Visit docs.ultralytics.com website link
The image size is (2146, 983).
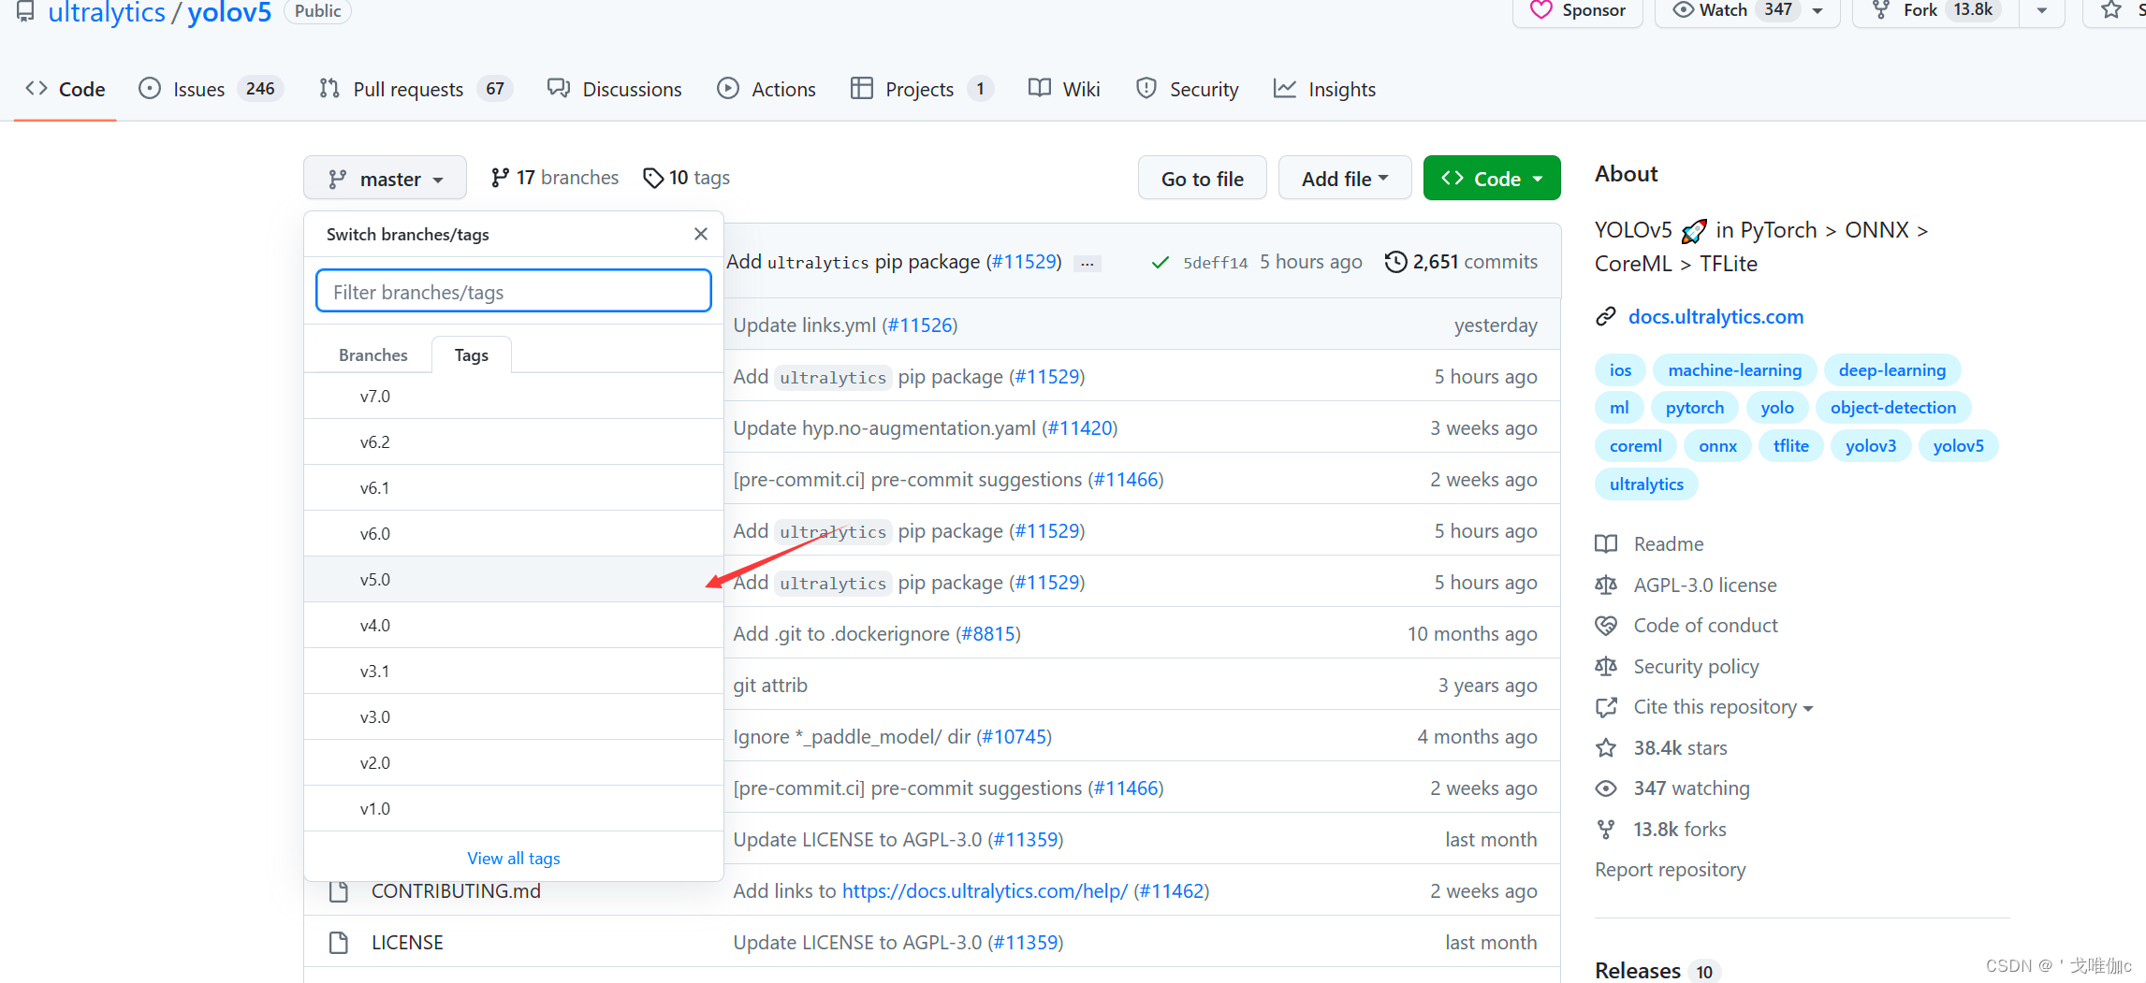pos(1715,316)
